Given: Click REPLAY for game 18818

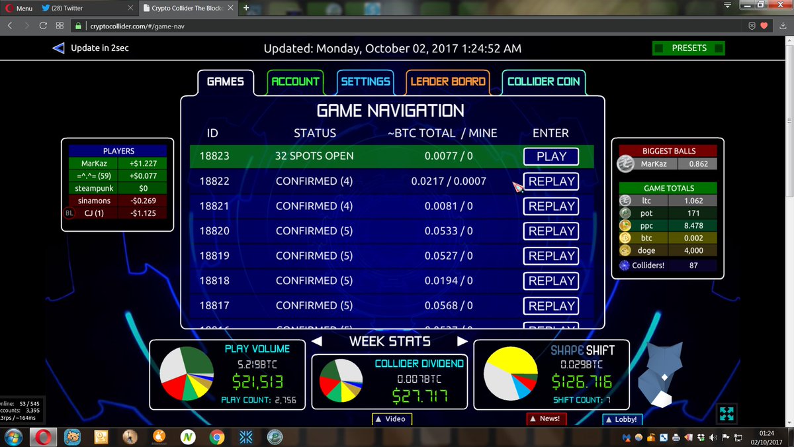Looking at the screenshot, I should click(551, 281).
